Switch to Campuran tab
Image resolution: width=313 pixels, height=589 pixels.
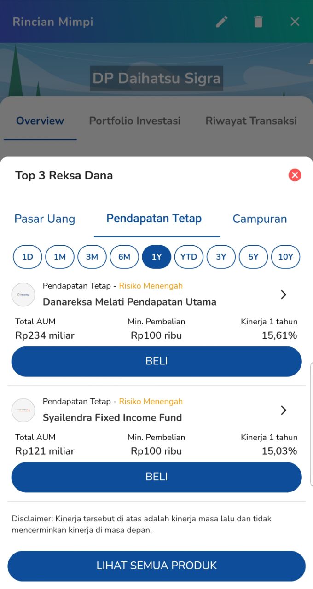[260, 219]
